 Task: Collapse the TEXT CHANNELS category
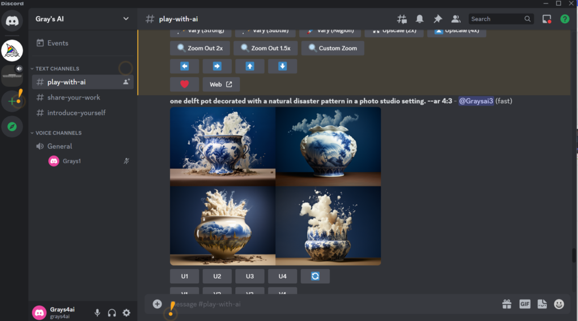[57, 68]
